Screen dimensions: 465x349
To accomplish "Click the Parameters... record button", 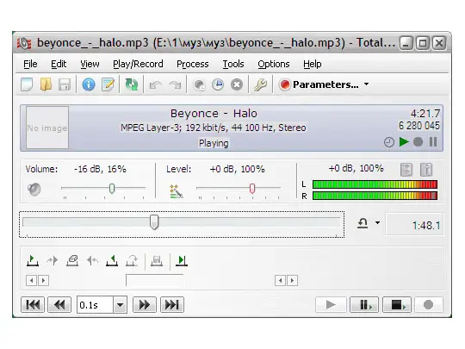I will click(319, 84).
